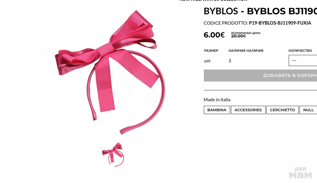Open the для мам watermark logo

[x=300, y=172]
